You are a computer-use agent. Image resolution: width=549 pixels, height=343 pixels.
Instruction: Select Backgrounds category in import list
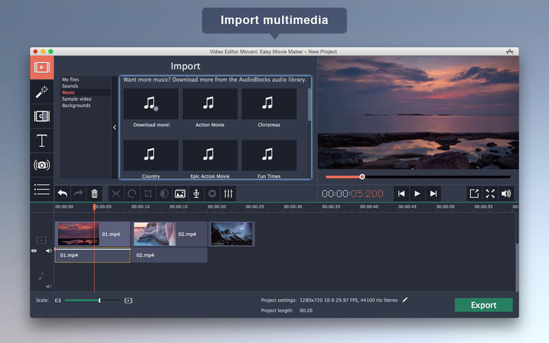76,106
